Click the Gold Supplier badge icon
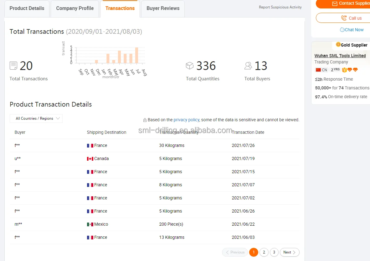The image size is (370, 261). pyautogui.click(x=338, y=45)
